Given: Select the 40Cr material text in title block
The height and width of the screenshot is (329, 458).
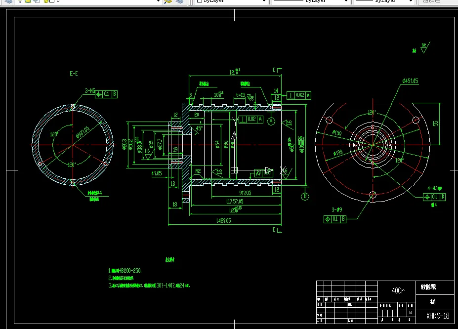Looking at the screenshot, I should 397,291.
